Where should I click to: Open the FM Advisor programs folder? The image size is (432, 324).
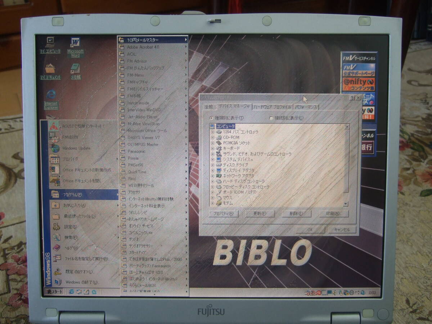153,61
